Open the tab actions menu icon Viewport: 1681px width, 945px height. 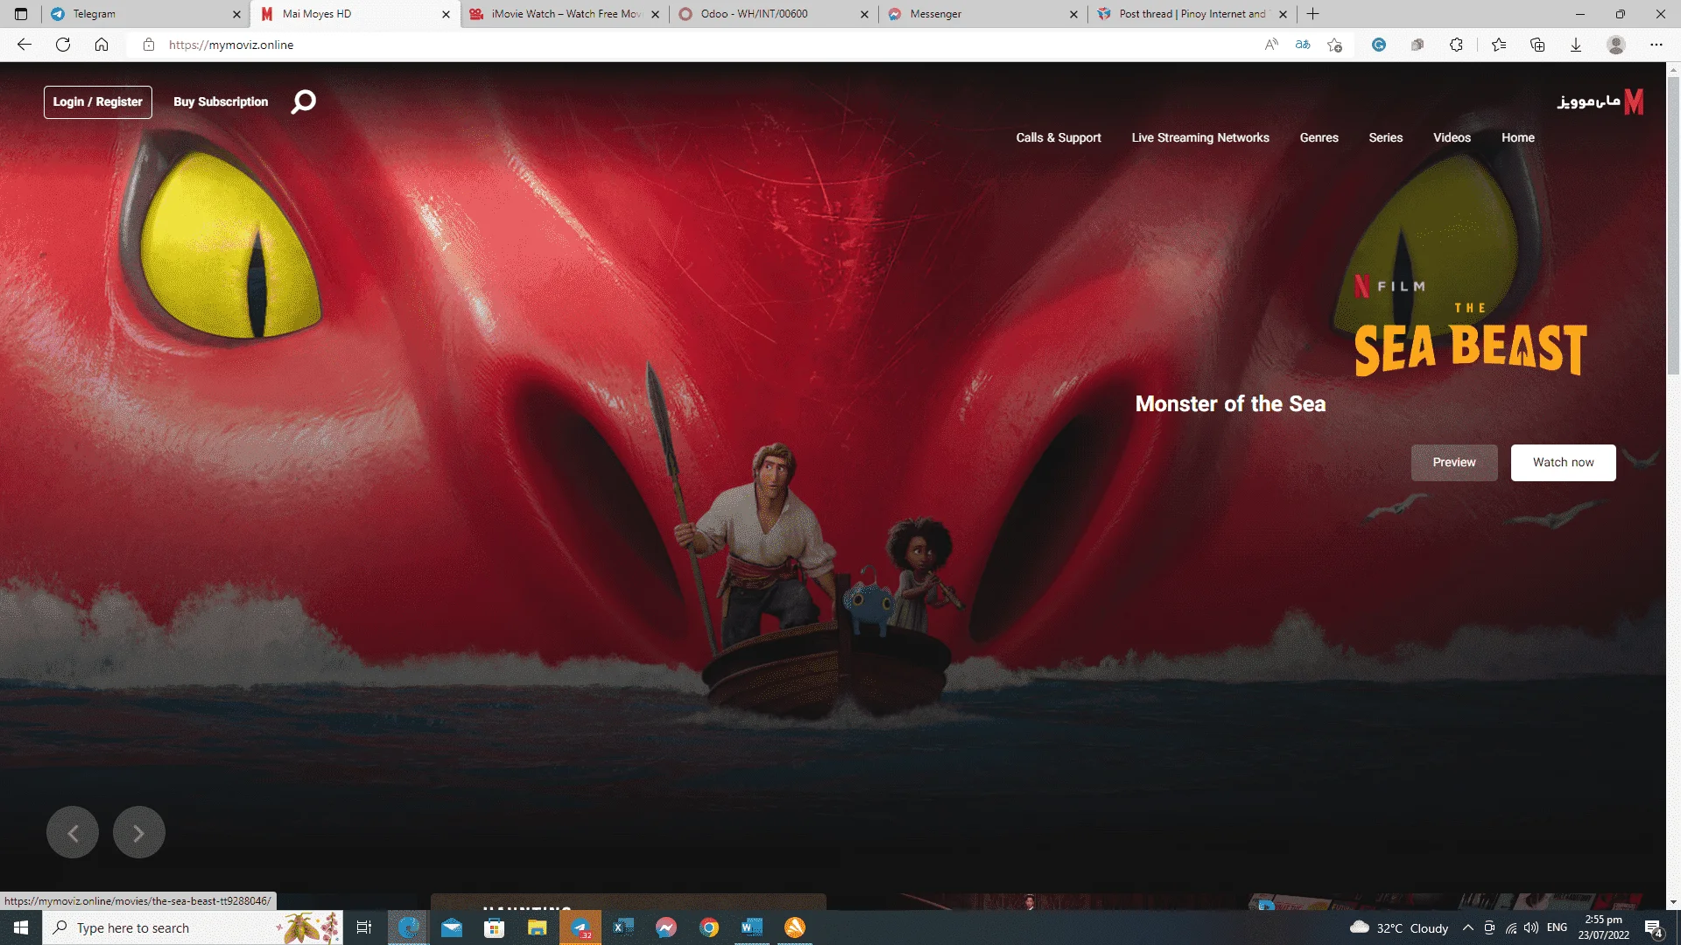point(21,14)
